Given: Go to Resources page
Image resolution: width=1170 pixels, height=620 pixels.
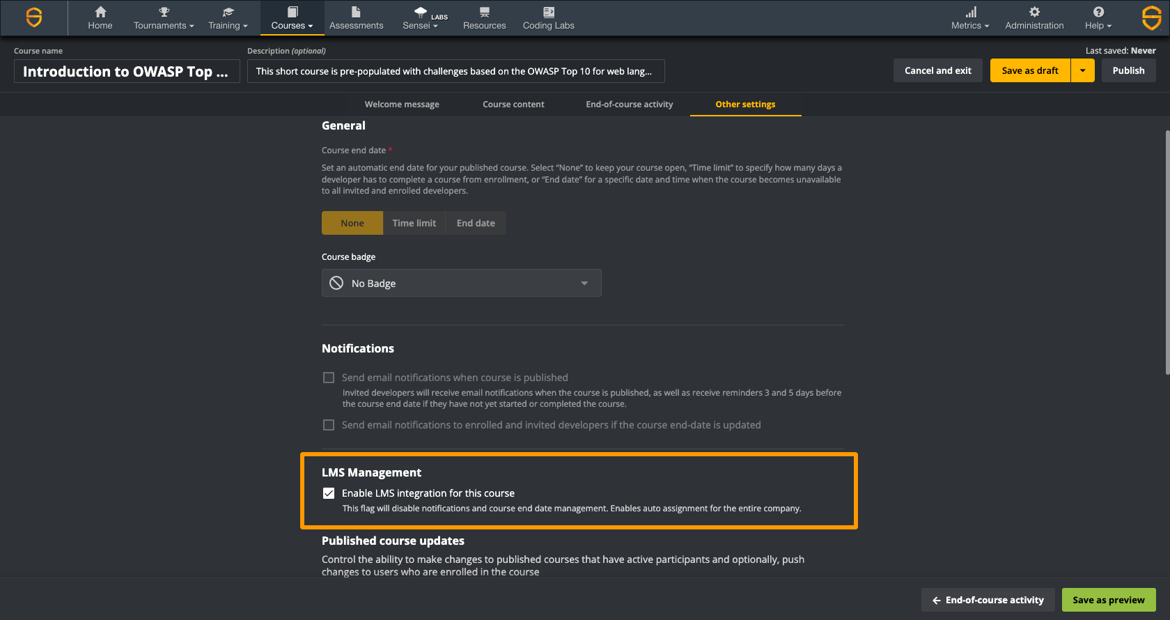Looking at the screenshot, I should pyautogui.click(x=485, y=19).
